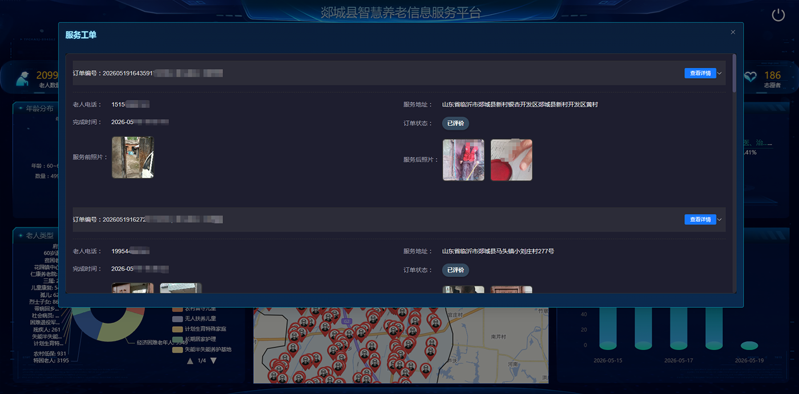Open the 服务前照片 thumbnail of first order

click(x=133, y=157)
